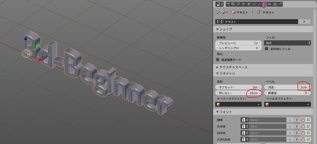Viewport: 317px width, 144px height.
Task: Click the blue Z-axis arrow of the manipulator
Action: (x=26, y=38)
